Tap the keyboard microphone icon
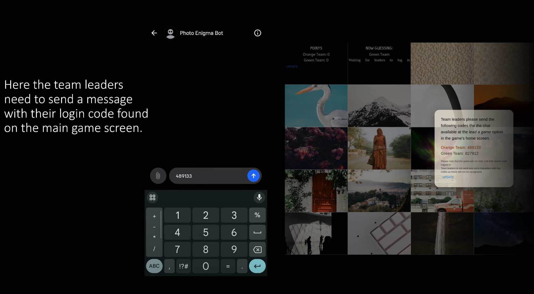 (x=259, y=197)
